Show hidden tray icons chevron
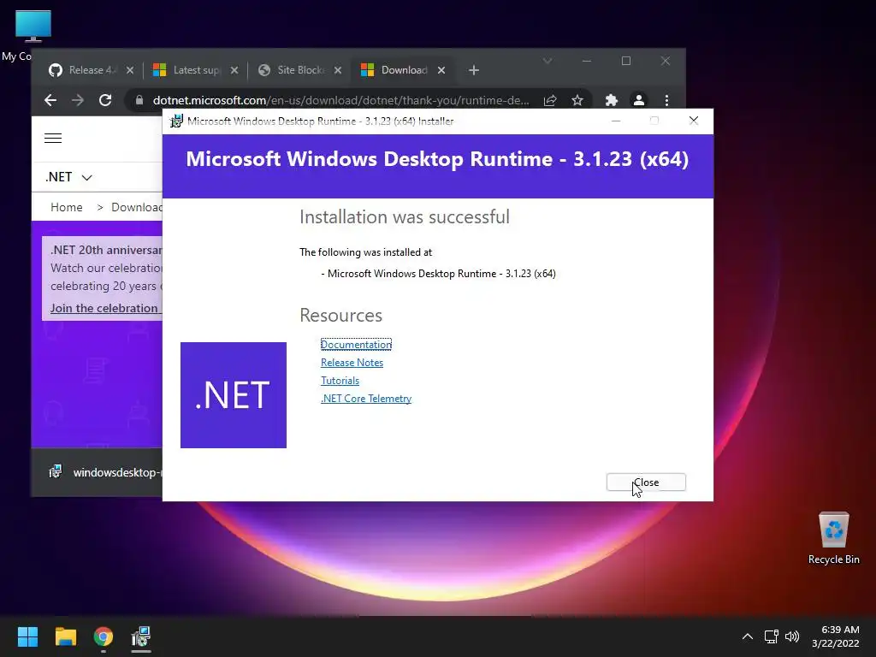The height and width of the screenshot is (657, 876). pyautogui.click(x=748, y=636)
